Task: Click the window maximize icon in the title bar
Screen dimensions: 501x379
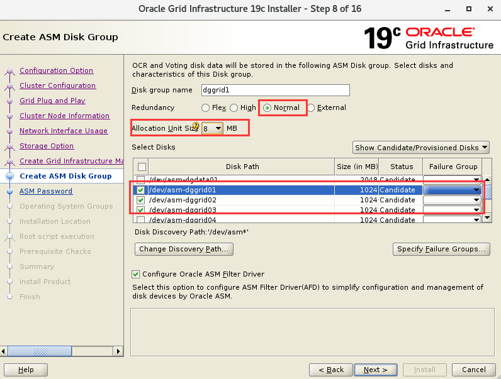Action: click(x=469, y=9)
